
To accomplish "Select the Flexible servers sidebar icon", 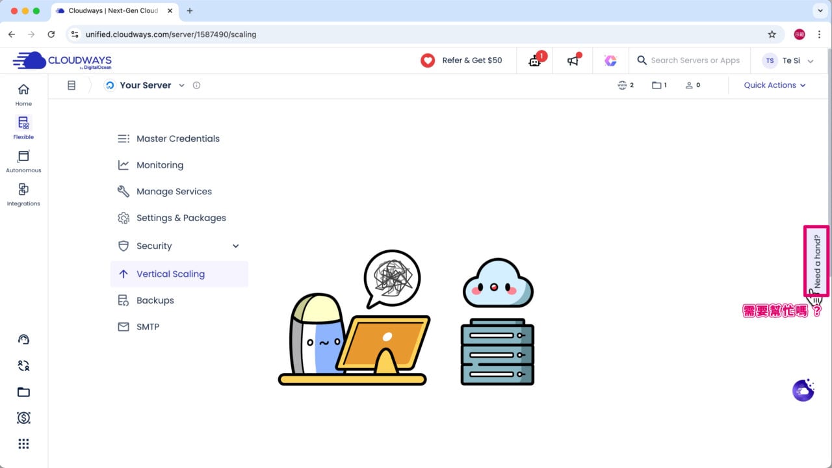I will click(23, 127).
